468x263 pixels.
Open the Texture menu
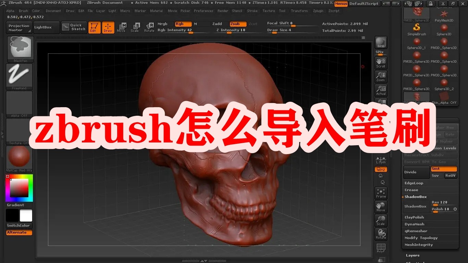tap(269, 11)
